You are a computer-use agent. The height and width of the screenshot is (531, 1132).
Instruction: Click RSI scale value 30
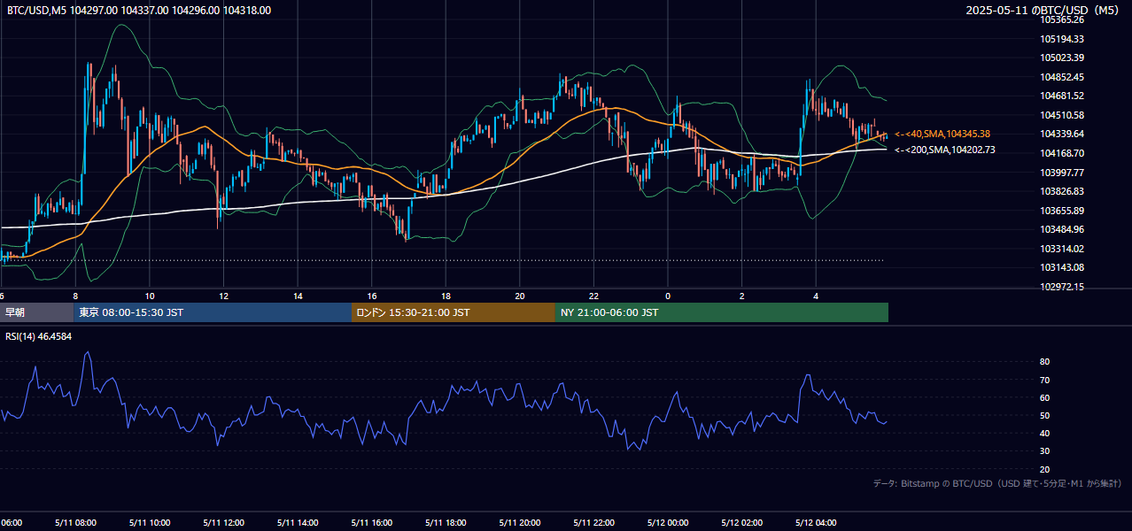pos(1044,451)
